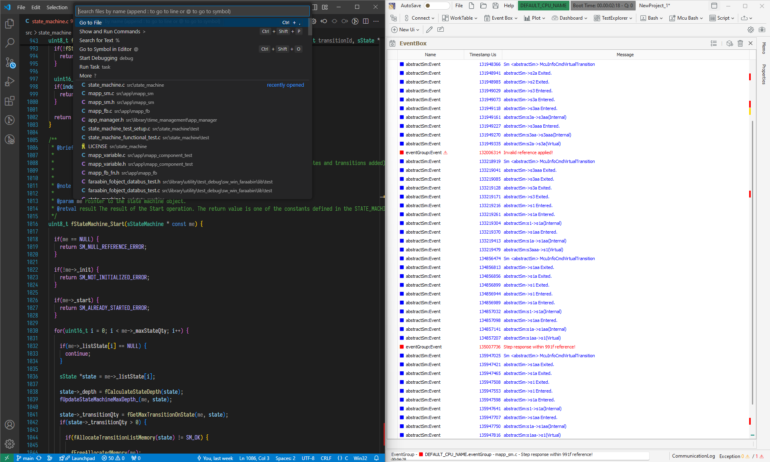This screenshot has width=770, height=462.
Task: Click the Save disk icon in right app
Action: [496, 6]
